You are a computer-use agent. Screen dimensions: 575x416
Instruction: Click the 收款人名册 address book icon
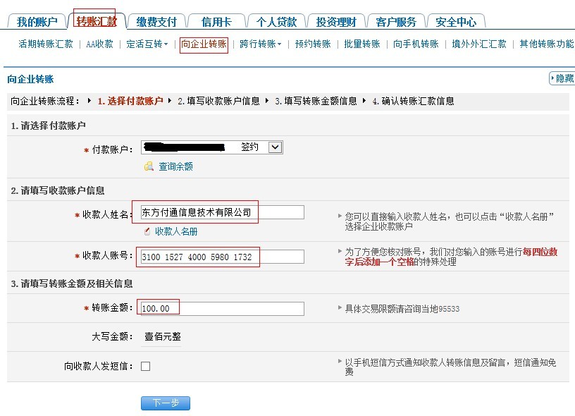[147, 231]
